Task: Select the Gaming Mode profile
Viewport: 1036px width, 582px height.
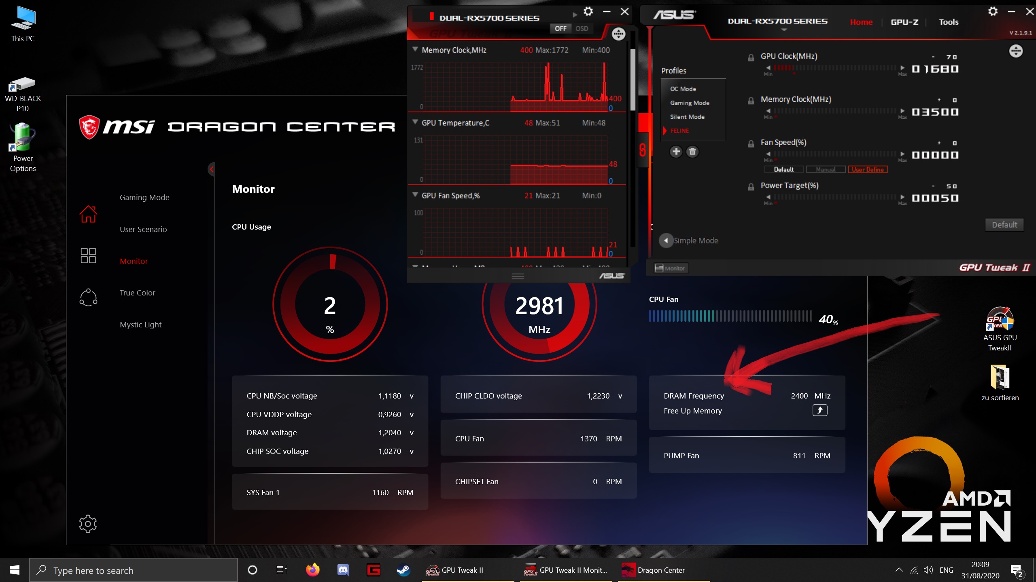Action: click(690, 103)
